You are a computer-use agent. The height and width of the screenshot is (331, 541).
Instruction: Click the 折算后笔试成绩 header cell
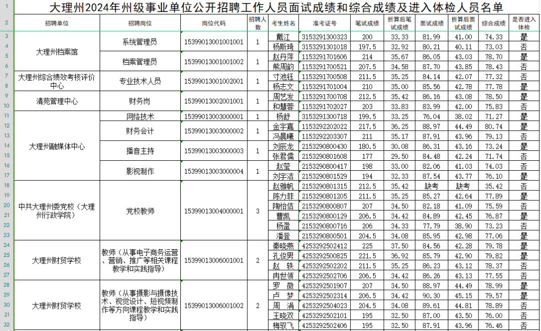[400, 23]
